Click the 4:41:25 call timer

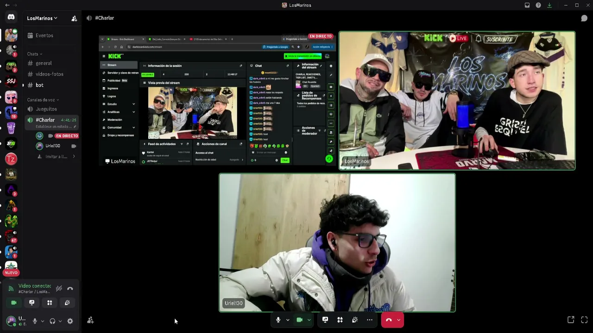click(x=69, y=120)
